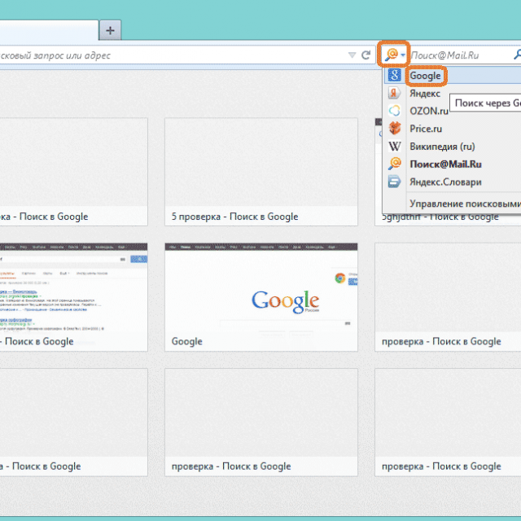521x521 pixels.
Task: Click the page reload arrow icon
Action: pyautogui.click(x=366, y=55)
